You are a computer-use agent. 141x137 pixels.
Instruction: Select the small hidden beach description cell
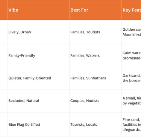(131, 101)
